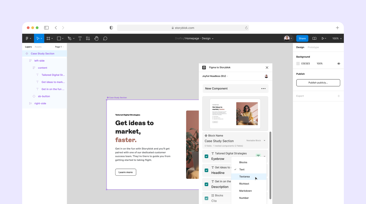This screenshot has width=366, height=204.
Task: Select the Hand tool
Action: pyautogui.click(x=96, y=38)
